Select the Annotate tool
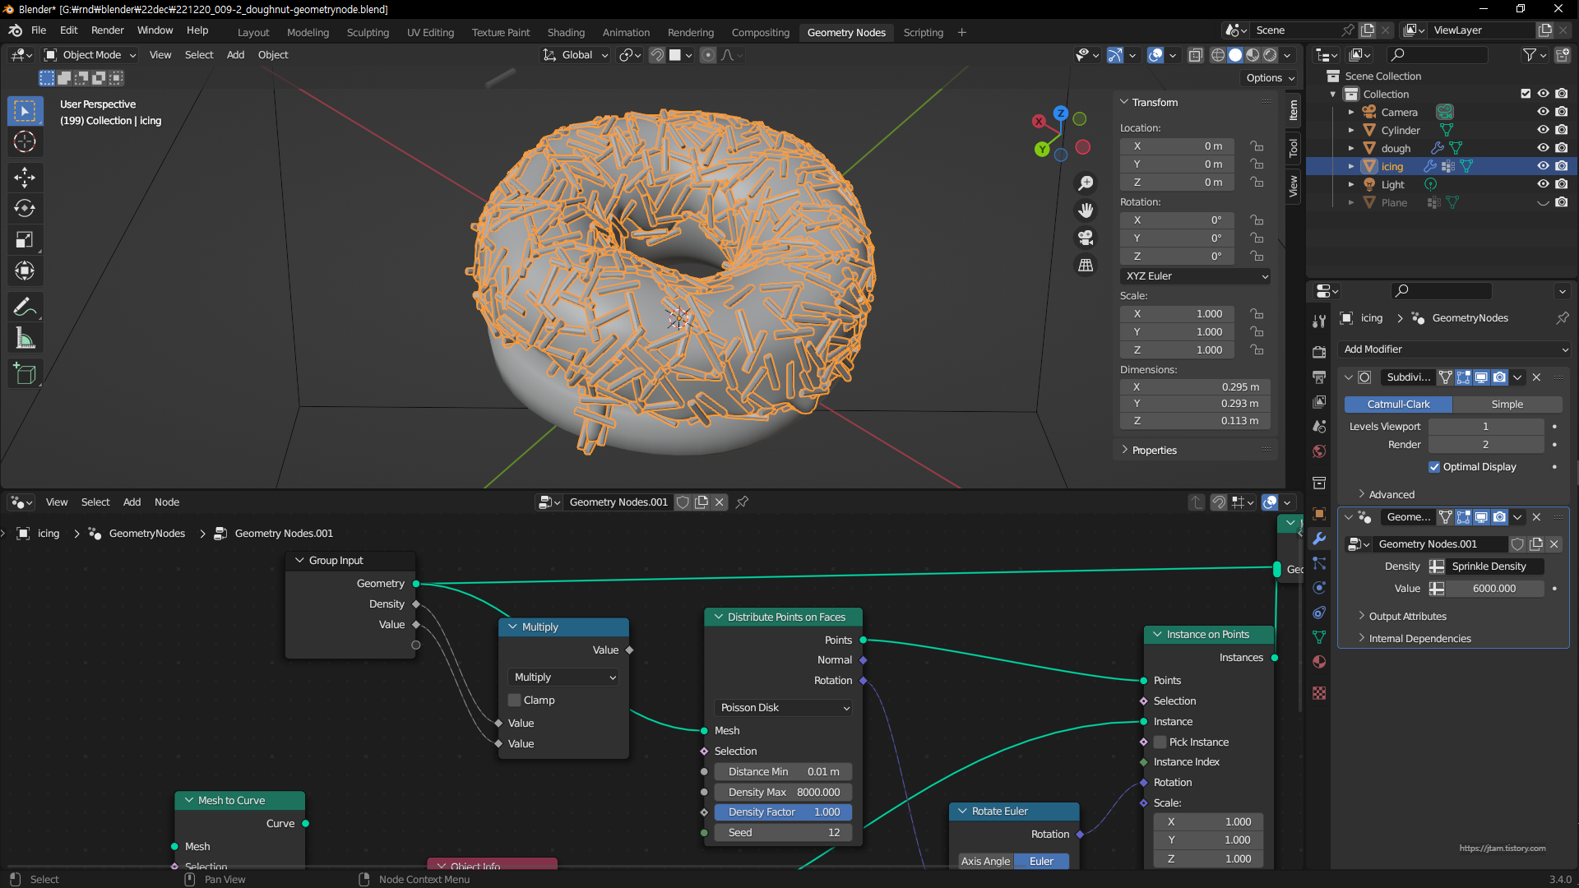1579x888 pixels. (25, 307)
